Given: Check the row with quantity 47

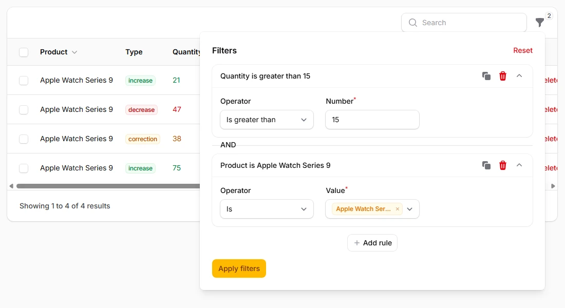Looking at the screenshot, I should coord(24,109).
